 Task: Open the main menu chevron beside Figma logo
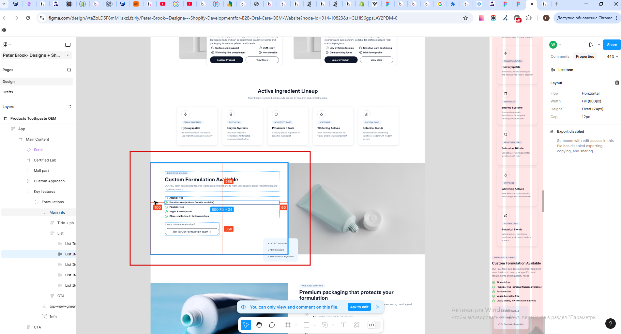10,45
